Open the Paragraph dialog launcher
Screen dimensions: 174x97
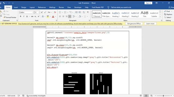click(x=89, y=20)
